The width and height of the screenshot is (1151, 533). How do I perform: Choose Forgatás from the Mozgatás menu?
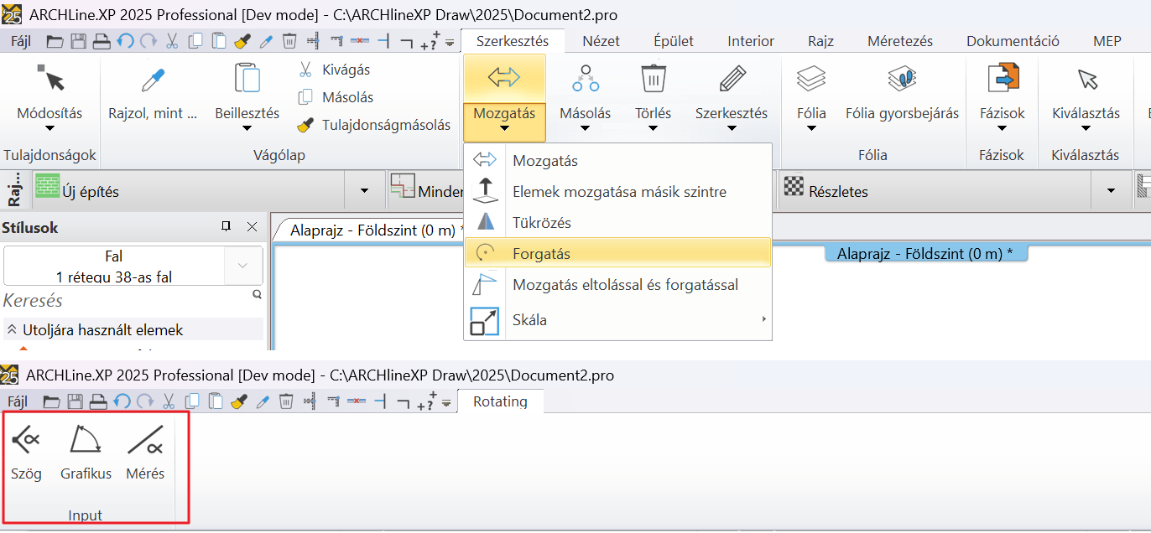pyautogui.click(x=542, y=253)
